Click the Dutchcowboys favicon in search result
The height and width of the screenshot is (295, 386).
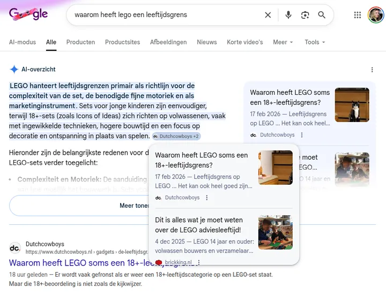pos(15,248)
